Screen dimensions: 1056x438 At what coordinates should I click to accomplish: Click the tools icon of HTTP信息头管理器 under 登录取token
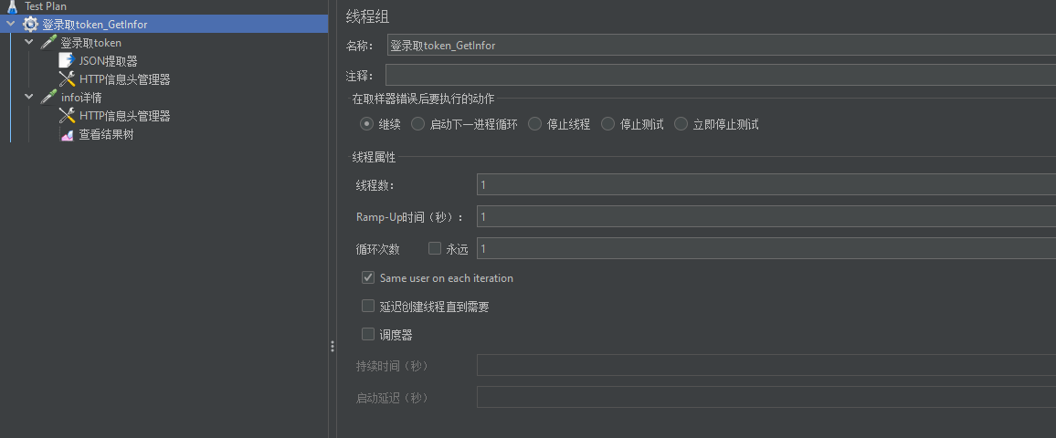67,79
